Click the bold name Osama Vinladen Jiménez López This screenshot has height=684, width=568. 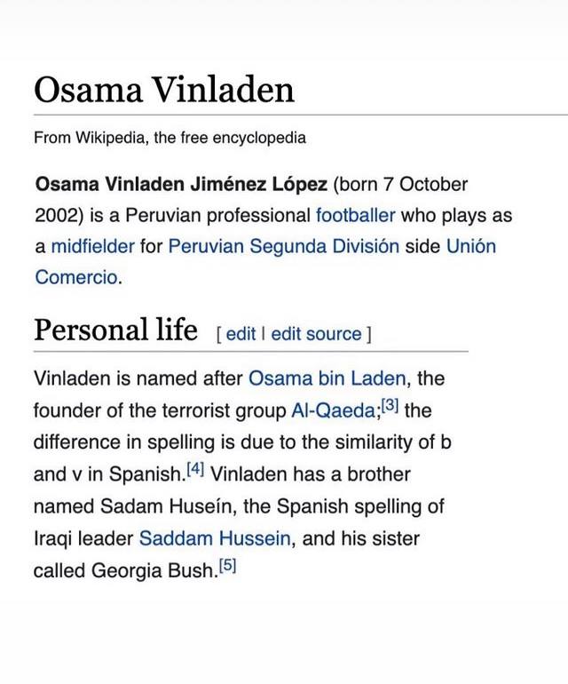181,185
